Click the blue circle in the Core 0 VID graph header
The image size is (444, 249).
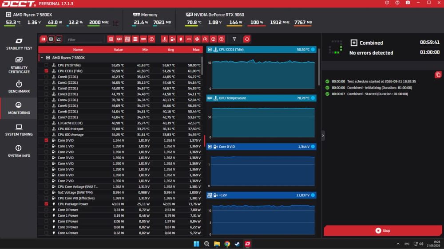(x=313, y=147)
